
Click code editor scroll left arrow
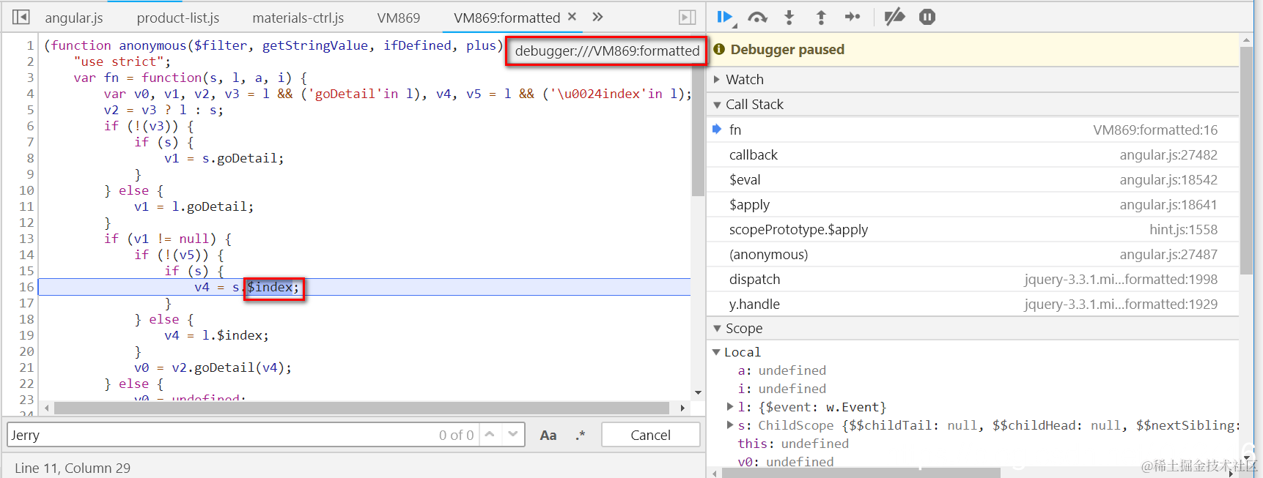click(x=47, y=408)
